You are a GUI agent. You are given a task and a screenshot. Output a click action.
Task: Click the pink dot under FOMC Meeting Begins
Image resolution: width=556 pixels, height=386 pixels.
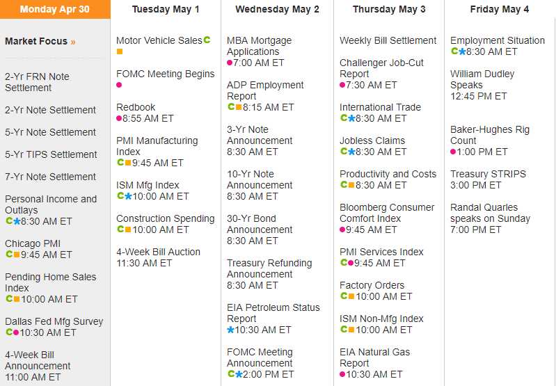click(119, 85)
